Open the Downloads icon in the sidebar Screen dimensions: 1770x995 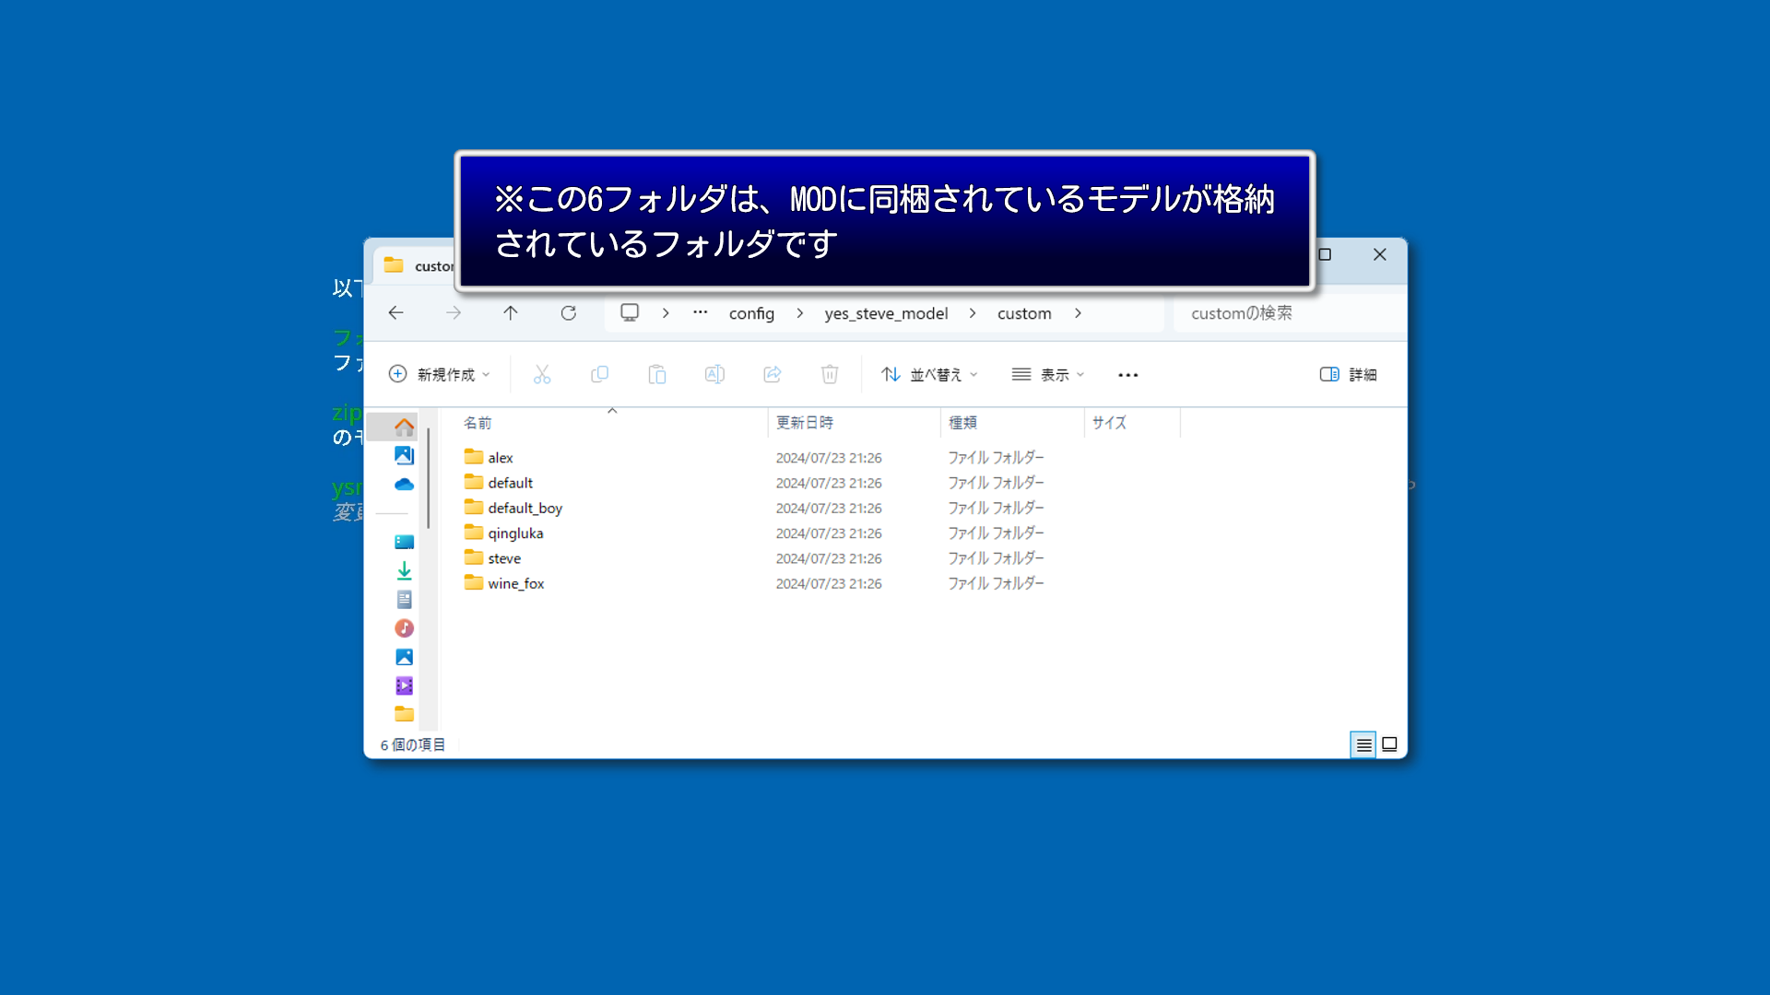404,570
